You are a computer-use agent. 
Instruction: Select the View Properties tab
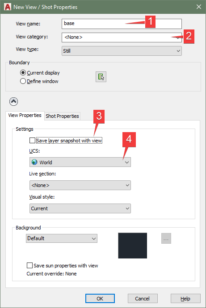click(25, 115)
